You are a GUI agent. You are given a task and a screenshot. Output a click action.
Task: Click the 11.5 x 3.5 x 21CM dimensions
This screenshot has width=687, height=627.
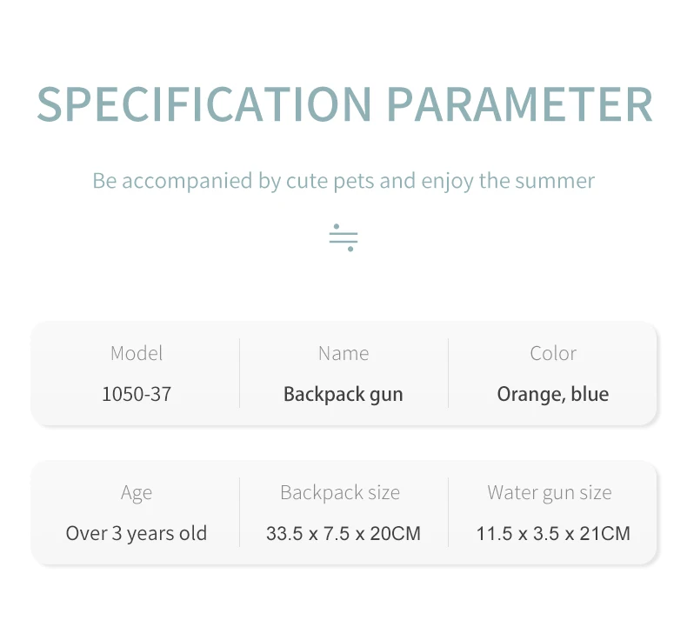pyautogui.click(x=553, y=534)
